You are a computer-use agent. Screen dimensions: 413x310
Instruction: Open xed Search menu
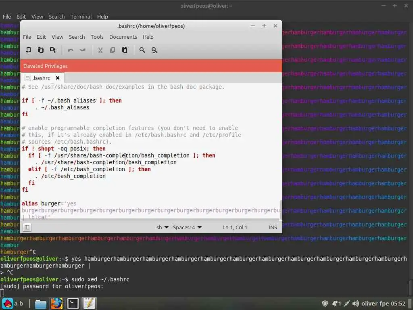click(77, 37)
